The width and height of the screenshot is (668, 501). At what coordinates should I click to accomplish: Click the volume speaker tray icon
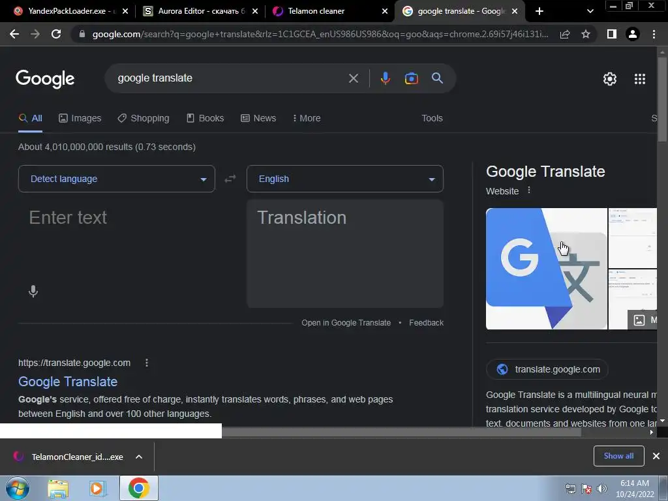(x=602, y=489)
